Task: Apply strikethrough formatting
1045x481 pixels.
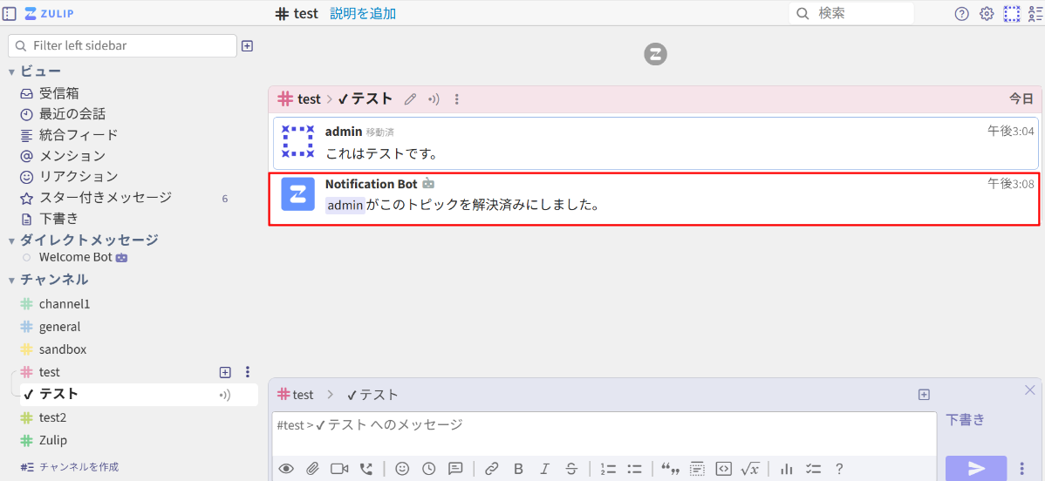Action: tap(571, 468)
